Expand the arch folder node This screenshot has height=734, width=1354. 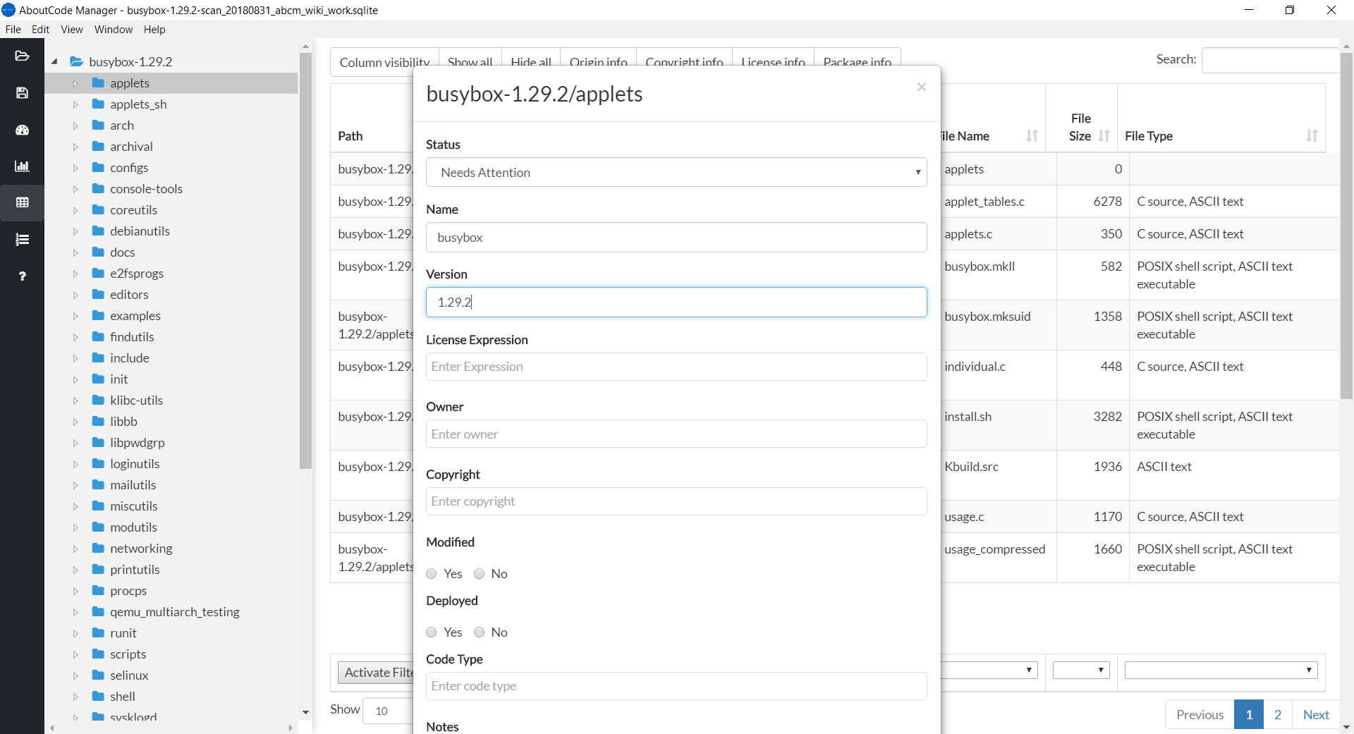coord(75,126)
